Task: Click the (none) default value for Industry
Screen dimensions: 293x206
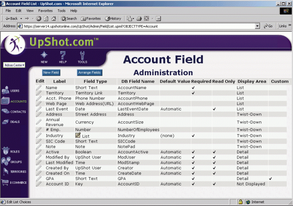Action: [x=167, y=136]
